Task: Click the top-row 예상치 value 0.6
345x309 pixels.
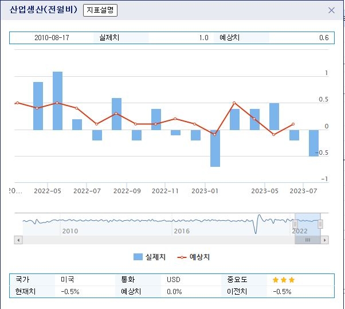Action: 324,38
